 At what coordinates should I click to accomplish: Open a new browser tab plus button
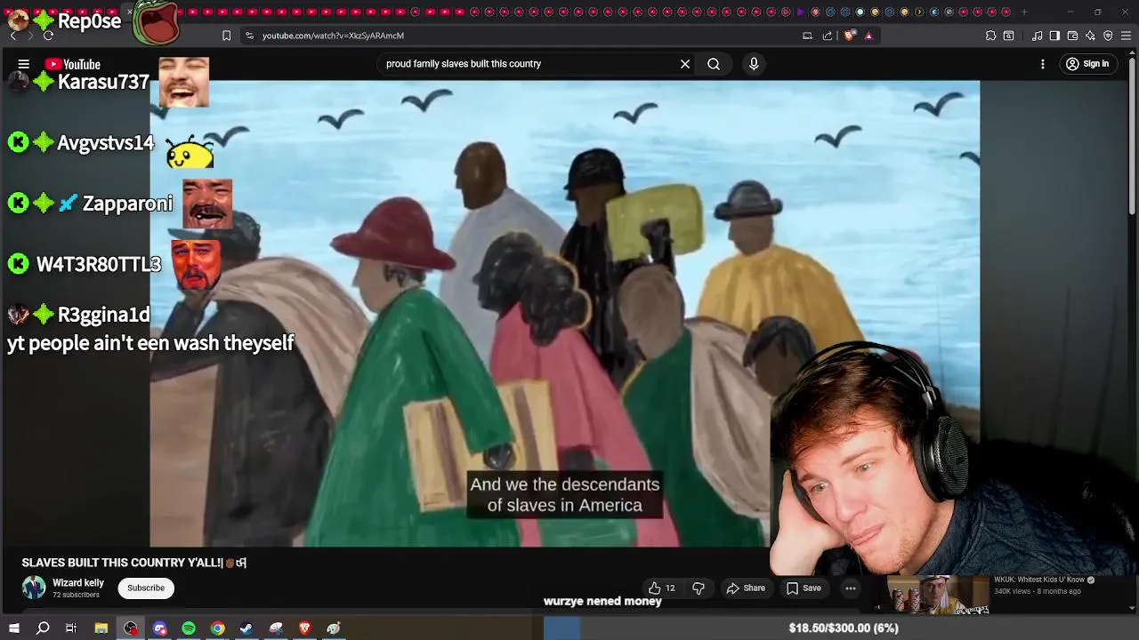[1024, 12]
